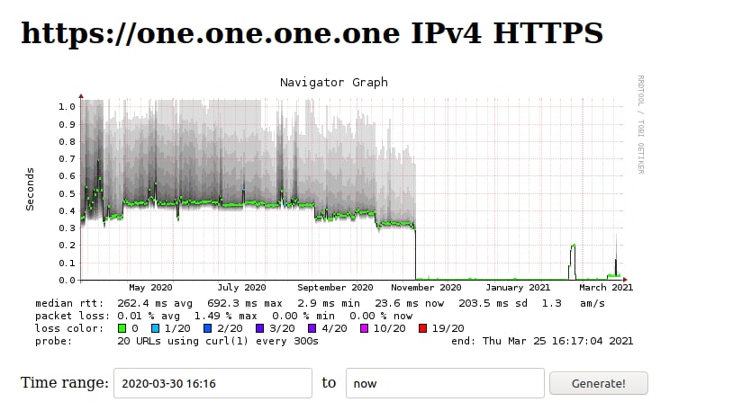
Task: Click the 1.0 y-axis tick label
Action: pos(67,107)
